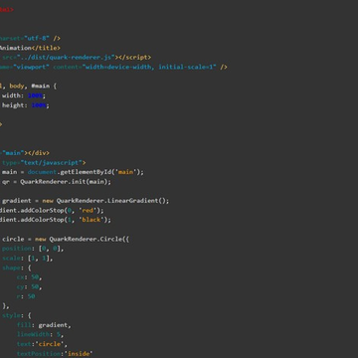Click the r: 50 property

point(26,296)
